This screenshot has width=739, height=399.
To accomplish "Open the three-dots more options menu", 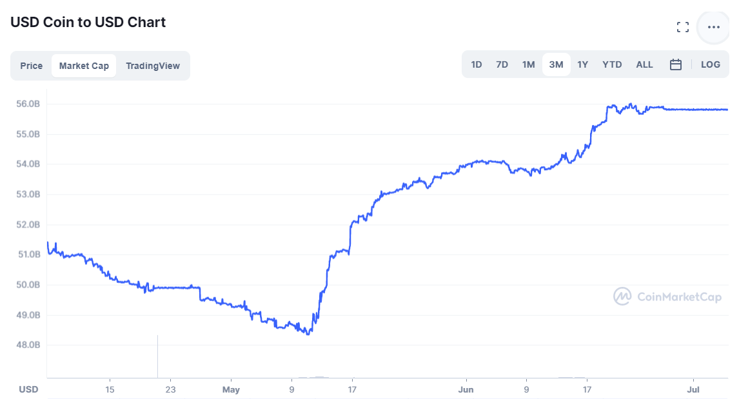I will tap(713, 27).
